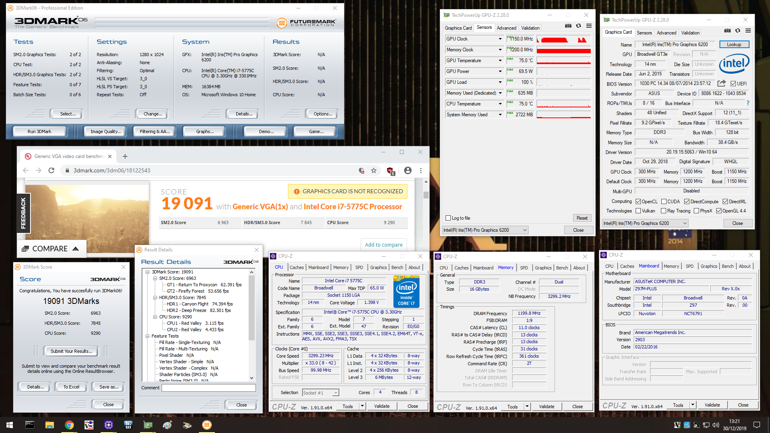Open SPD tab in CPU-Z Memory window
770x433 pixels.
[524, 268]
